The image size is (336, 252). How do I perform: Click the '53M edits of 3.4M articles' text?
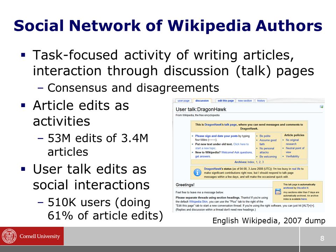pos(98,145)
